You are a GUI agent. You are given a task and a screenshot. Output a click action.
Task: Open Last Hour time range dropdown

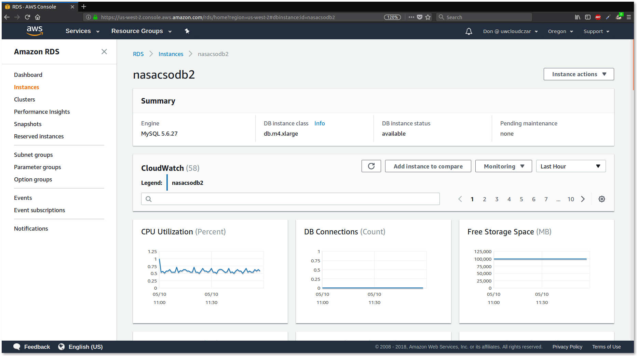571,166
